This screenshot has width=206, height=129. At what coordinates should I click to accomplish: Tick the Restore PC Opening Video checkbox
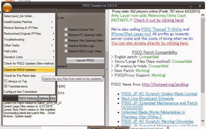66,34
